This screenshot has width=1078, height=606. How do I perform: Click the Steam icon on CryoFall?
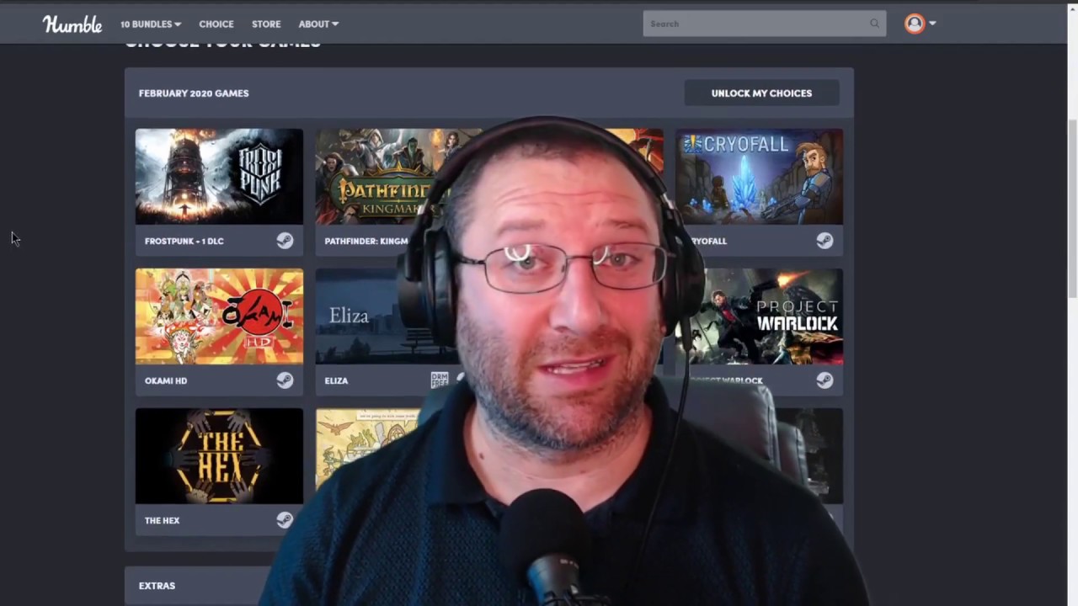825,241
